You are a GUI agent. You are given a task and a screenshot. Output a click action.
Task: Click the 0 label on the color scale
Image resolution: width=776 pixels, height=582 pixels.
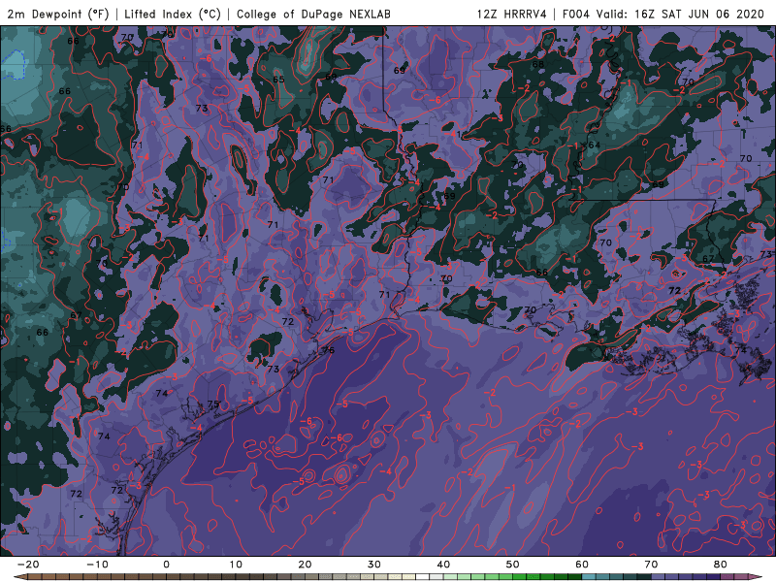pyautogui.click(x=166, y=565)
